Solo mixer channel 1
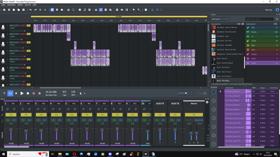This screenshot has height=157, width=280. (8, 120)
